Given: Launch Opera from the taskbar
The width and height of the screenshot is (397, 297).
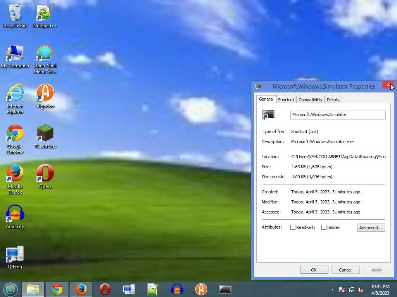Looking at the screenshot, I should [105, 289].
